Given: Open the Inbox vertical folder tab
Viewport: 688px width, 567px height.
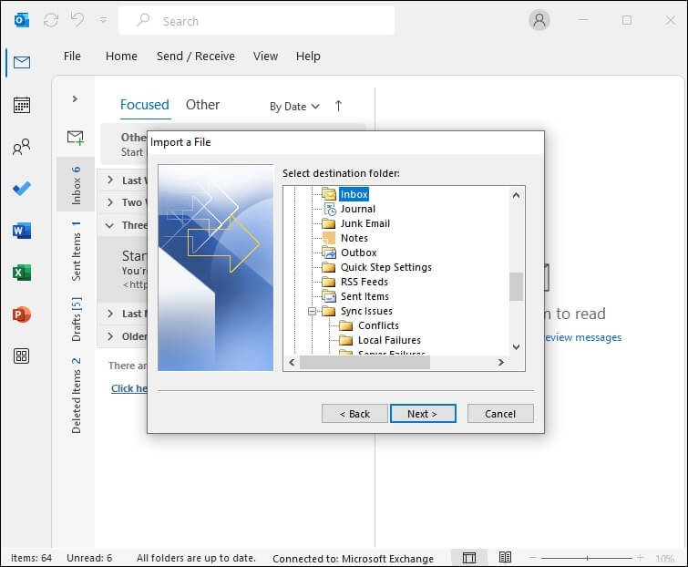Looking at the screenshot, I should 76,185.
